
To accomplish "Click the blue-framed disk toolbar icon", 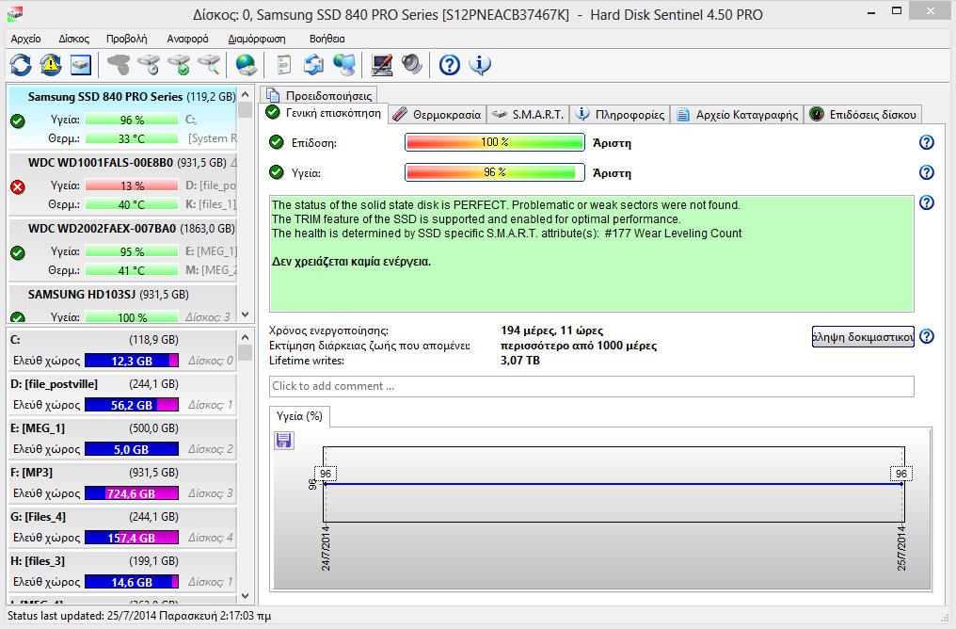I will click(81, 65).
